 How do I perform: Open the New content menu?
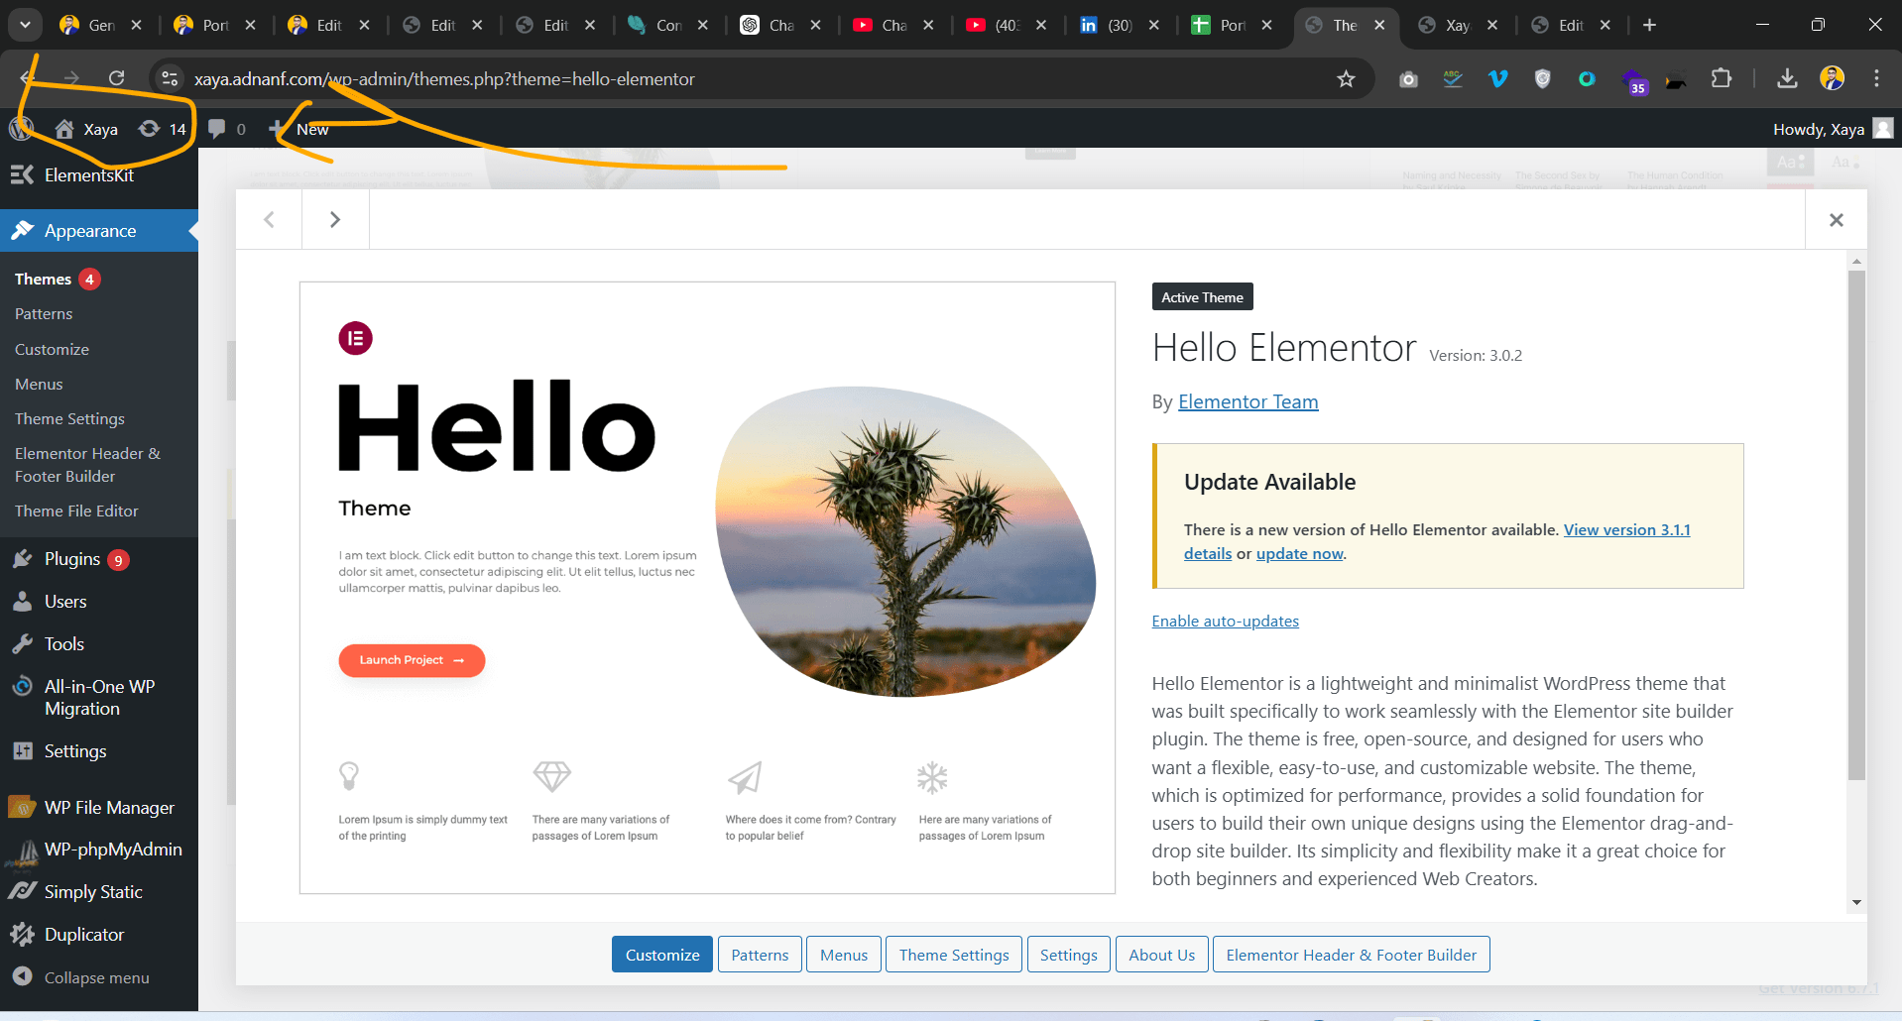point(298,129)
